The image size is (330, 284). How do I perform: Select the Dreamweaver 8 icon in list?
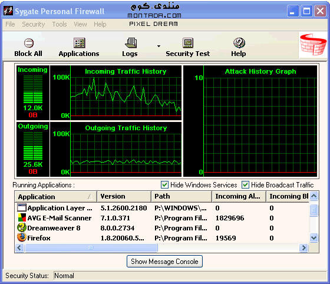(x=21, y=227)
